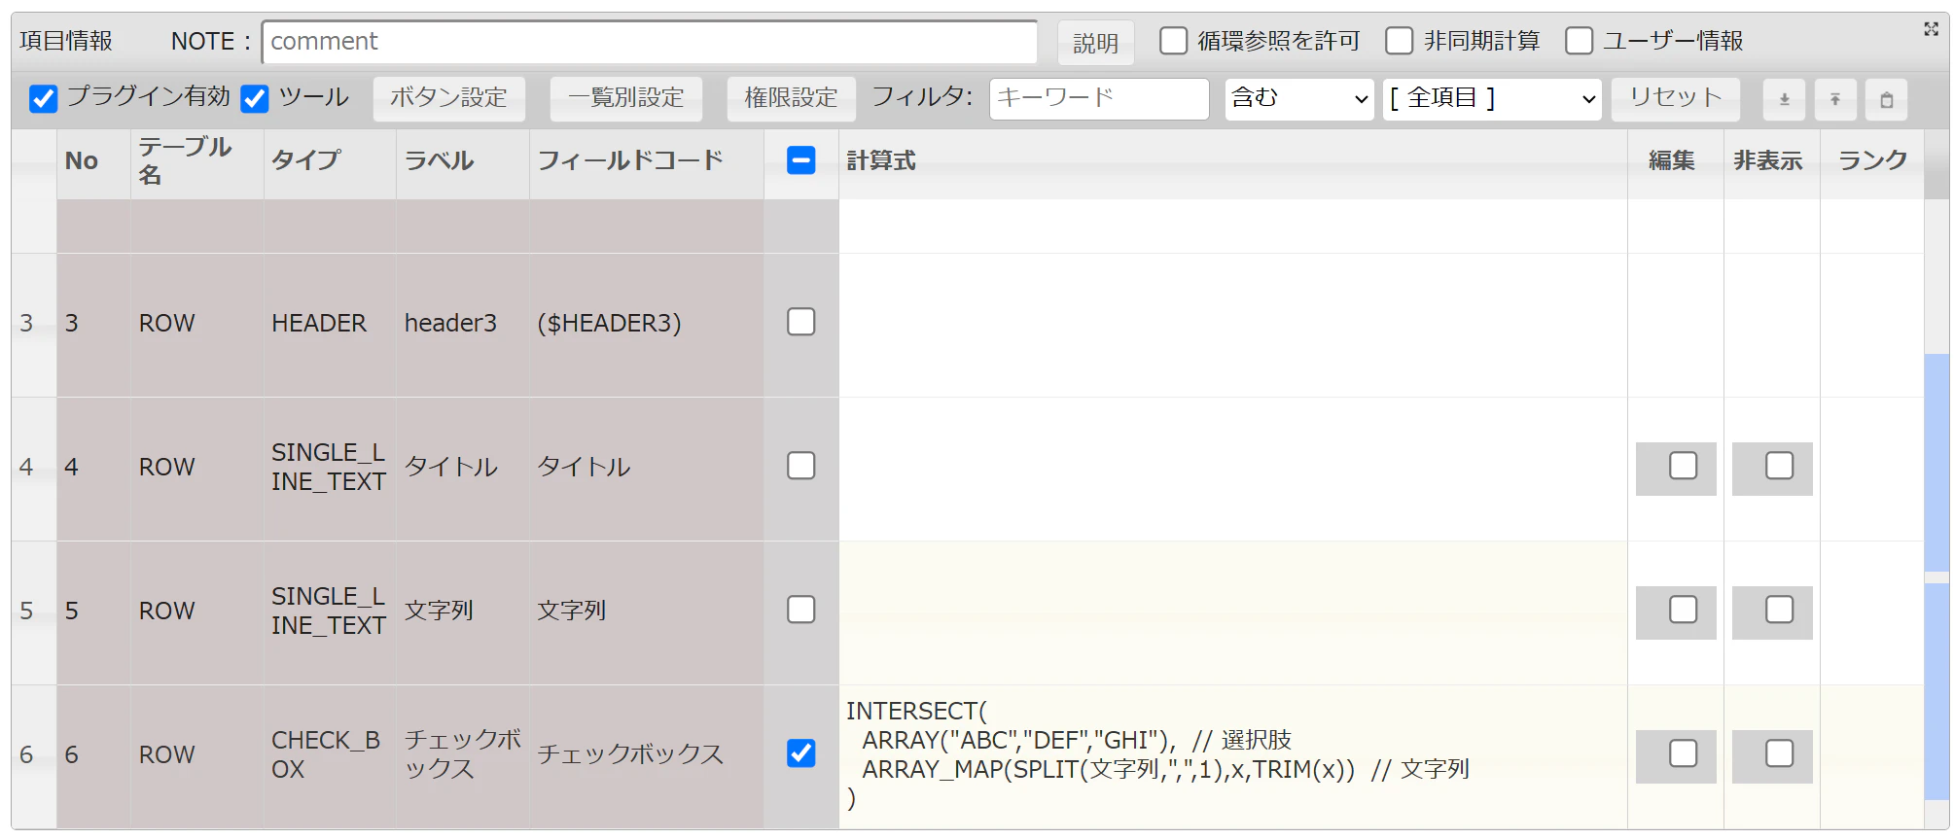Check the ユーザー情報 option
Screen dimensions: 1954x839
(x=1579, y=41)
